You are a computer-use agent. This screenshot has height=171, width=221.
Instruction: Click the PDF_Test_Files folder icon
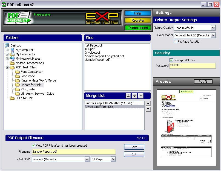point(12,67)
